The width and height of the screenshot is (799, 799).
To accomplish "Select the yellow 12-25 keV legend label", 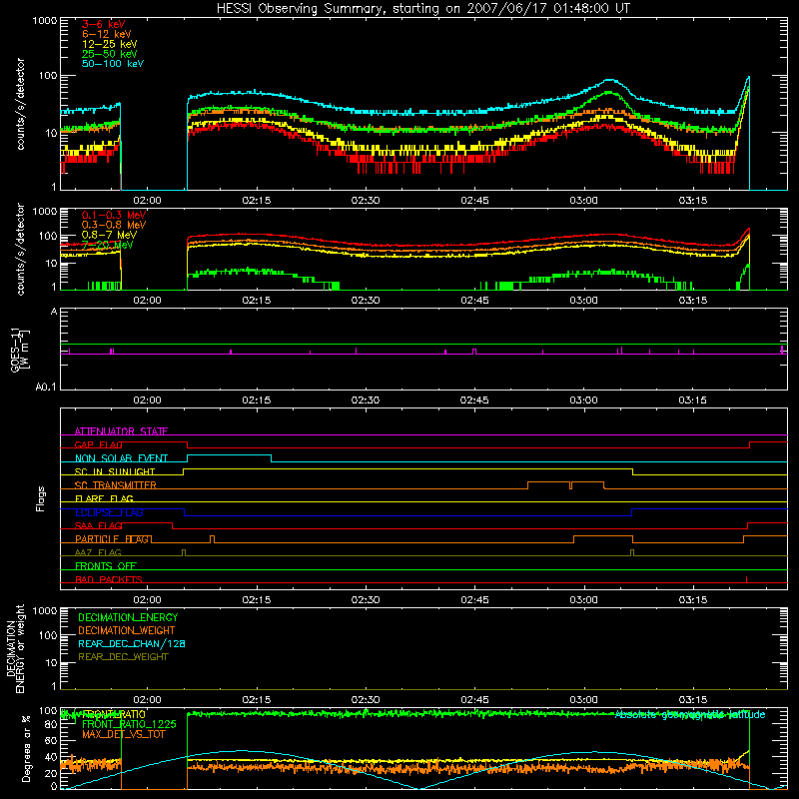I will tap(109, 44).
